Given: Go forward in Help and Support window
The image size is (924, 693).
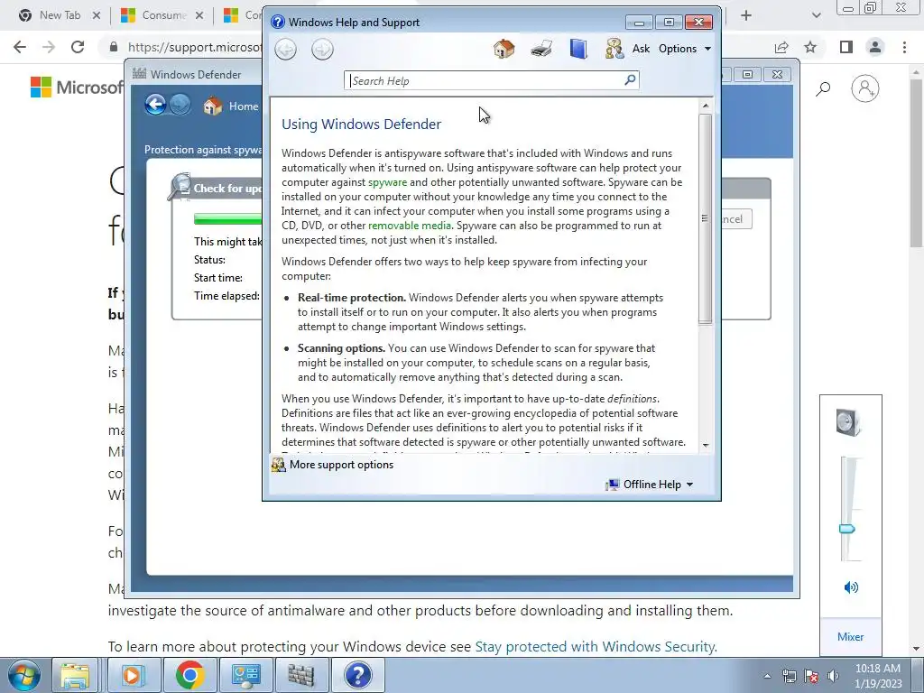Looking at the screenshot, I should pos(322,49).
